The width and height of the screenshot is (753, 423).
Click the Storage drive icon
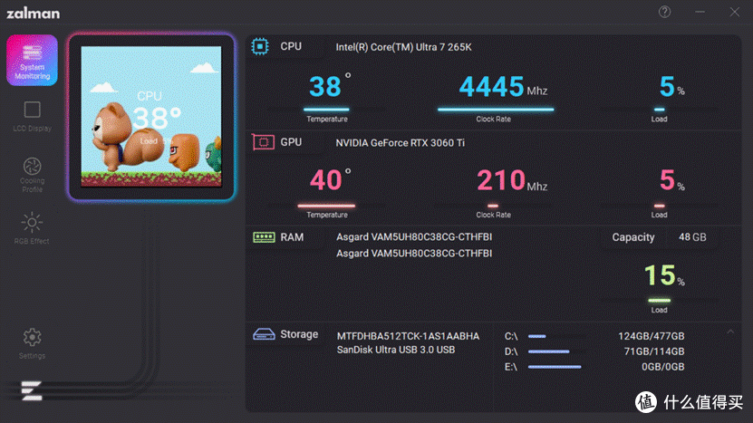[x=264, y=334]
